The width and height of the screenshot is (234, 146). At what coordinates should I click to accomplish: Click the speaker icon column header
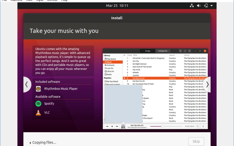(125, 55)
